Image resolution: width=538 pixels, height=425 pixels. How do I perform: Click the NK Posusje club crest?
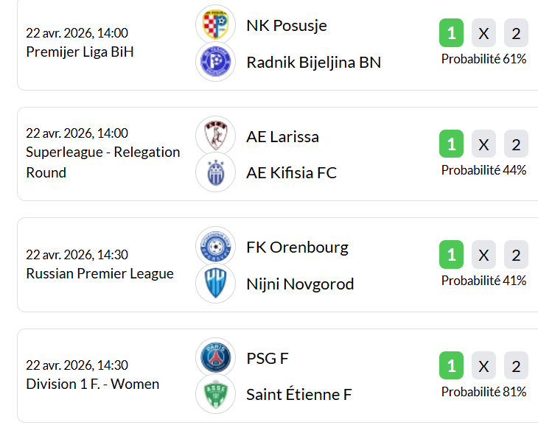[x=216, y=25]
